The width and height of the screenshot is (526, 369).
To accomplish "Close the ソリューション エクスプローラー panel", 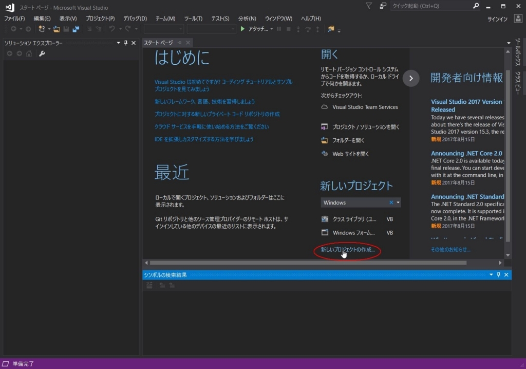I will [x=134, y=43].
